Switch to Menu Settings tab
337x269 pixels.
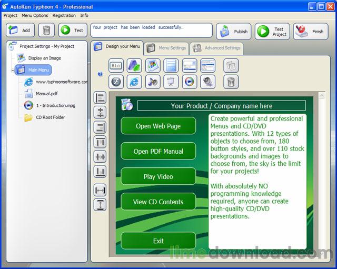[x=166, y=48]
